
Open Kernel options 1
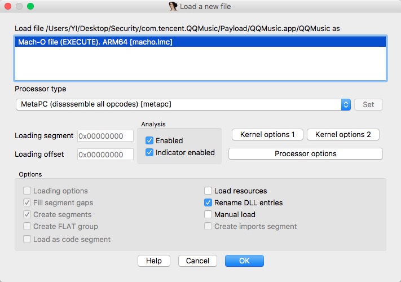267,134
